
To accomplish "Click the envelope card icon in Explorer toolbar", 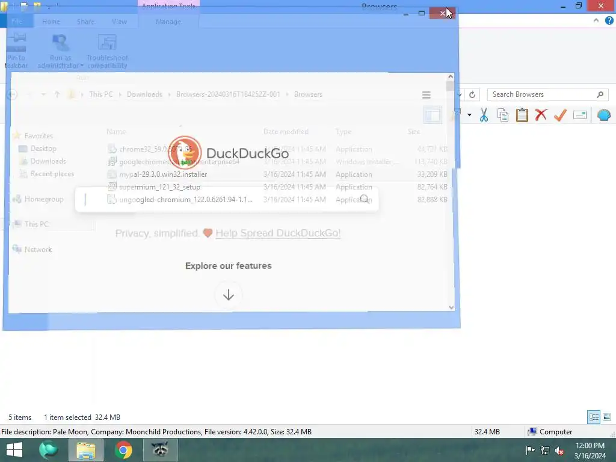I will (580, 115).
